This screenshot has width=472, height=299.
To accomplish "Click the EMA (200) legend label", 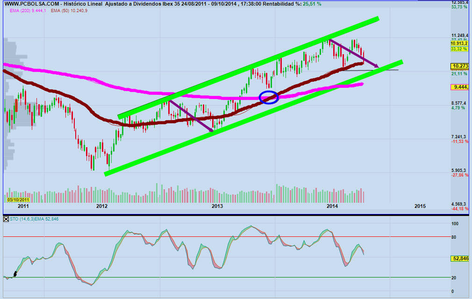I will click(25, 10).
